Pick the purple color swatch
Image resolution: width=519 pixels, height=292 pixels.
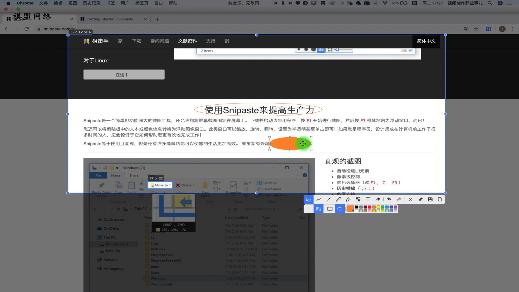pyautogui.click(x=395, y=207)
